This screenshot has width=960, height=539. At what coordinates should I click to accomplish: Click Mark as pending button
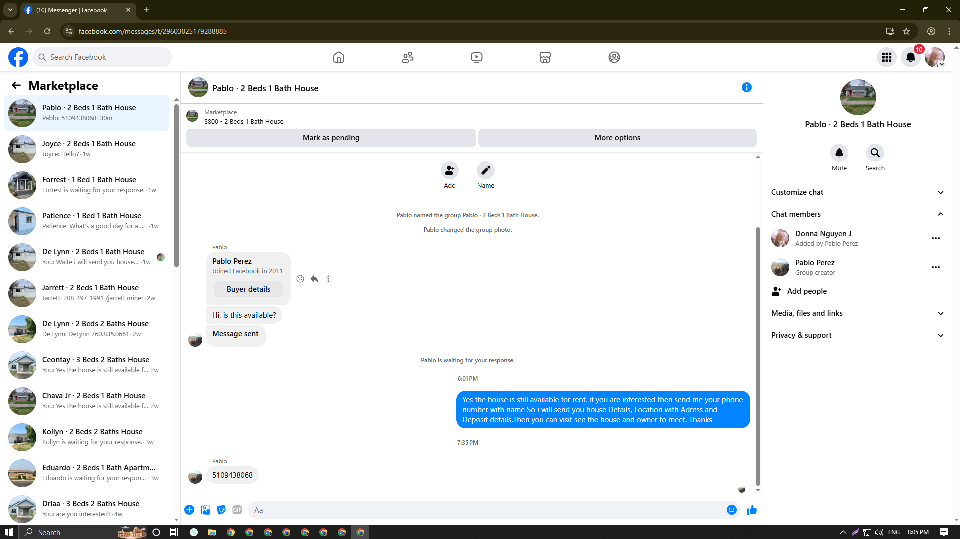(331, 138)
